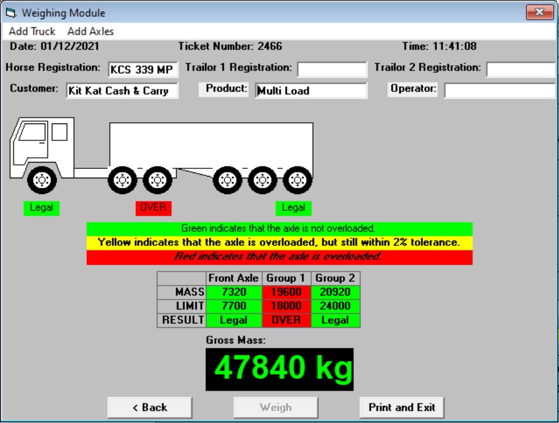Focus the Trailor 1 Registration field
This screenshot has width=559, height=423.
coord(332,69)
